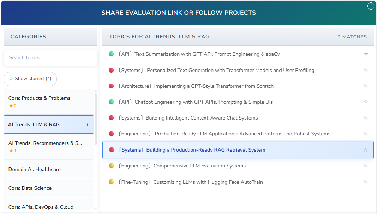Toggle the Show starred (4) filter
378x214 pixels.
[30, 79]
